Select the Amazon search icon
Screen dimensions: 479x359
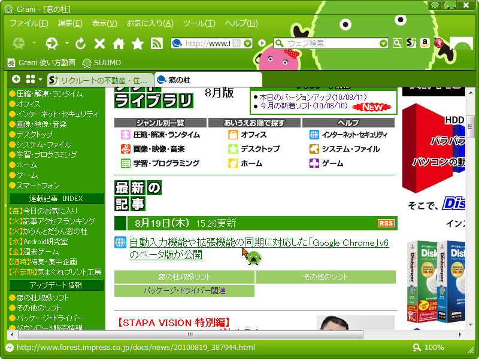[425, 43]
